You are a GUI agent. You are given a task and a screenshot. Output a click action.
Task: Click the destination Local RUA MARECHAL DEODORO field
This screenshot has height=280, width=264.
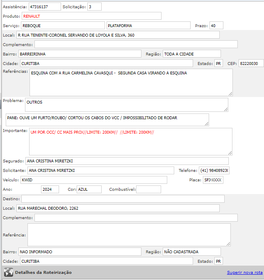118,208
